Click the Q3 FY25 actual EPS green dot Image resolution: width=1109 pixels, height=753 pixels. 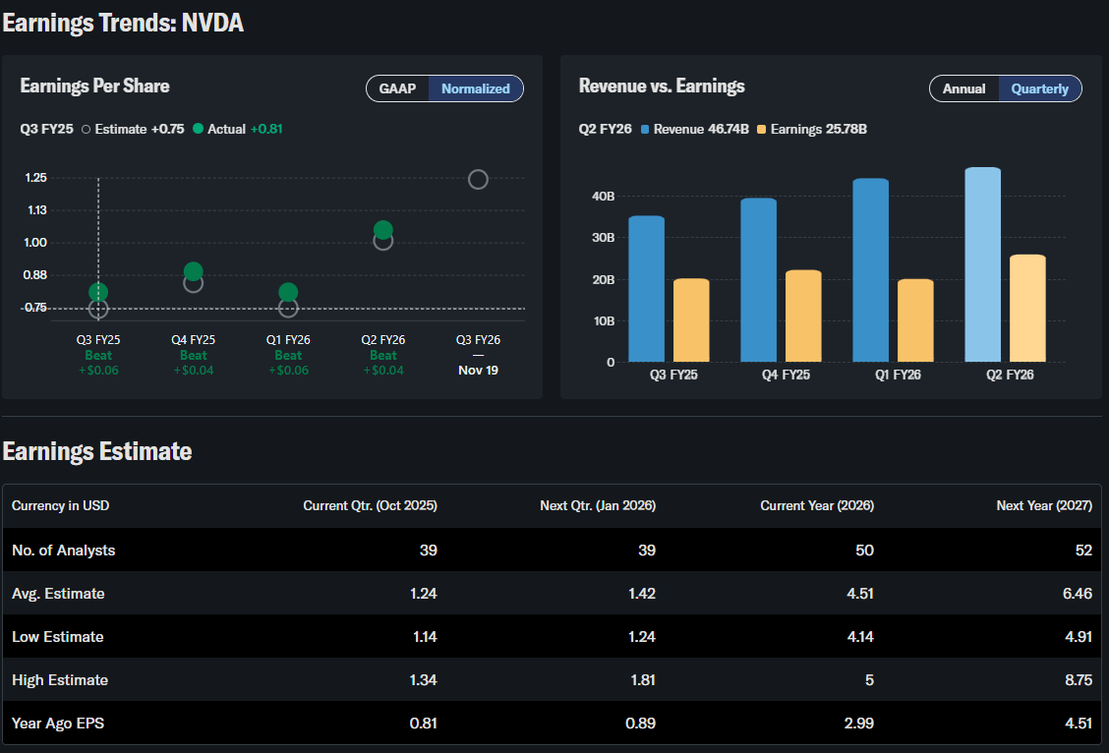pos(98,292)
